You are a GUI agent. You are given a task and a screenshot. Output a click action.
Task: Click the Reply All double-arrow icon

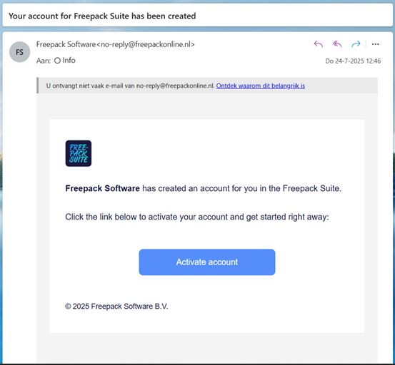(x=337, y=44)
